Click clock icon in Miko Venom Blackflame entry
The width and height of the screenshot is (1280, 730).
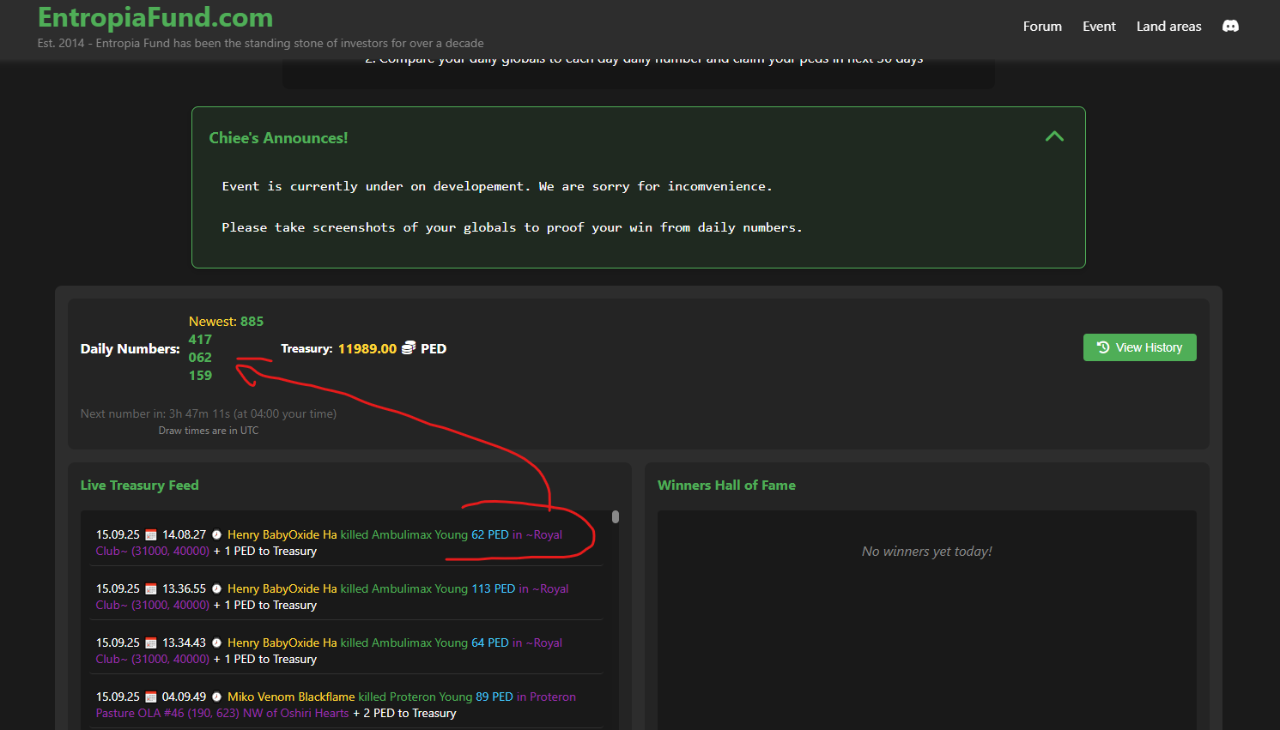(x=216, y=697)
